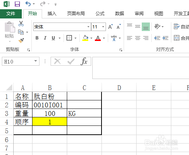Click the Save icon in quick access toolbar
Image resolution: width=189 pixels, height=155 pixels.
[x=17, y=4]
